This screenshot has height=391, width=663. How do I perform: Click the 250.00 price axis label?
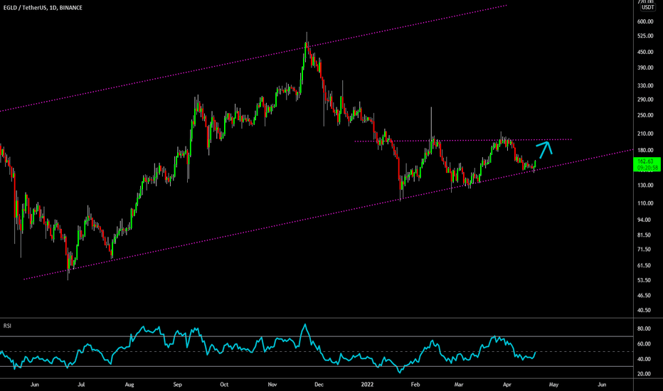pyautogui.click(x=645, y=115)
